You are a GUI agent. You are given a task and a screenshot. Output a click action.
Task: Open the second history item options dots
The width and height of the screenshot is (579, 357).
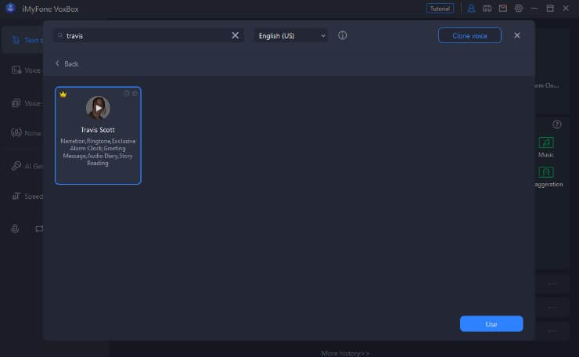552,308
